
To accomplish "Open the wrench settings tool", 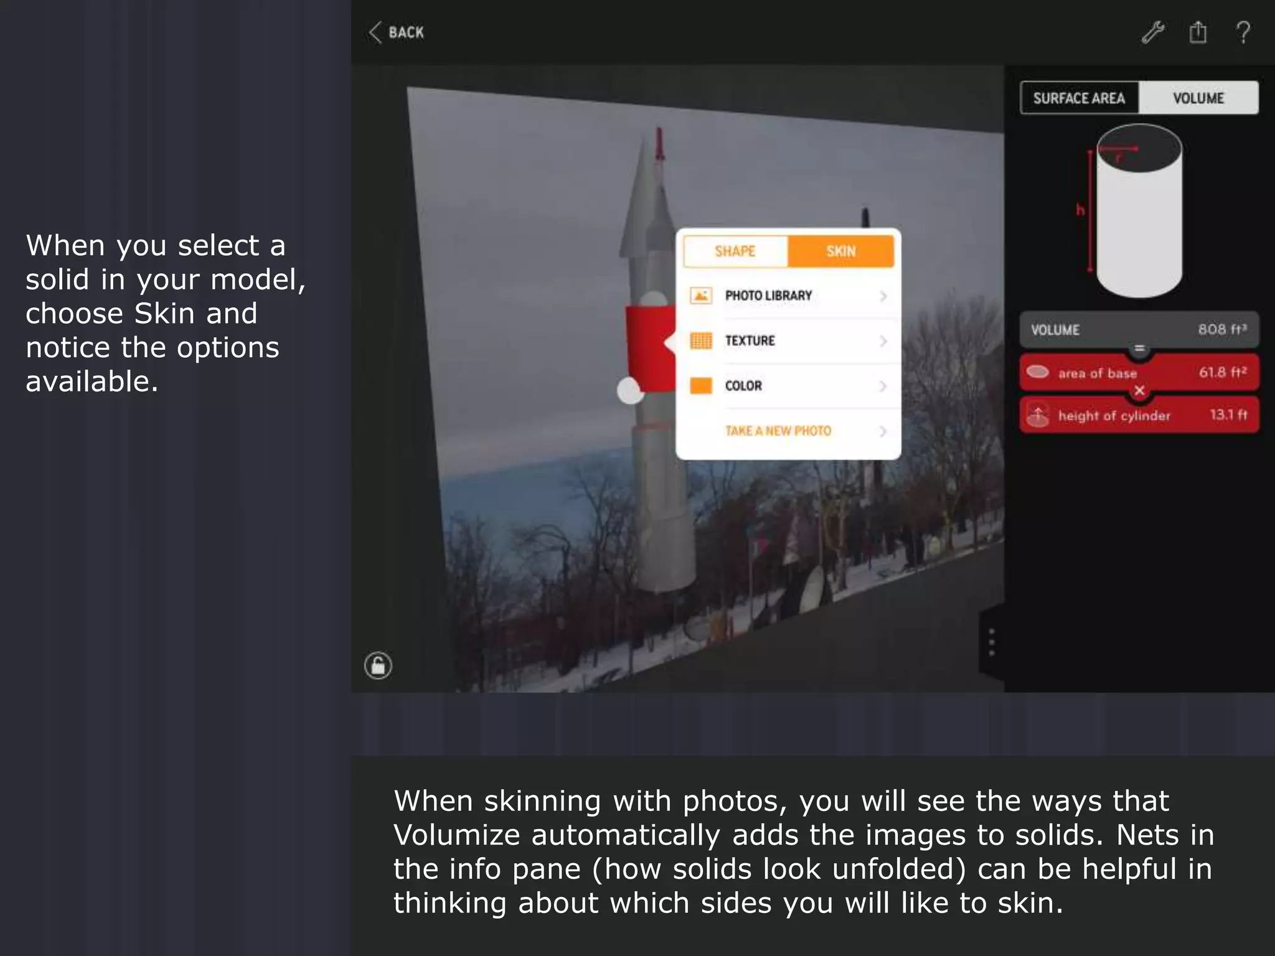I will tap(1152, 32).
